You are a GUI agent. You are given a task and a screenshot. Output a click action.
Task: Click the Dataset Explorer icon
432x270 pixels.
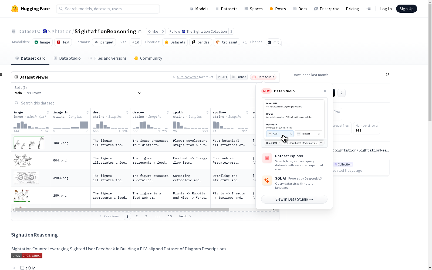tap(267, 158)
